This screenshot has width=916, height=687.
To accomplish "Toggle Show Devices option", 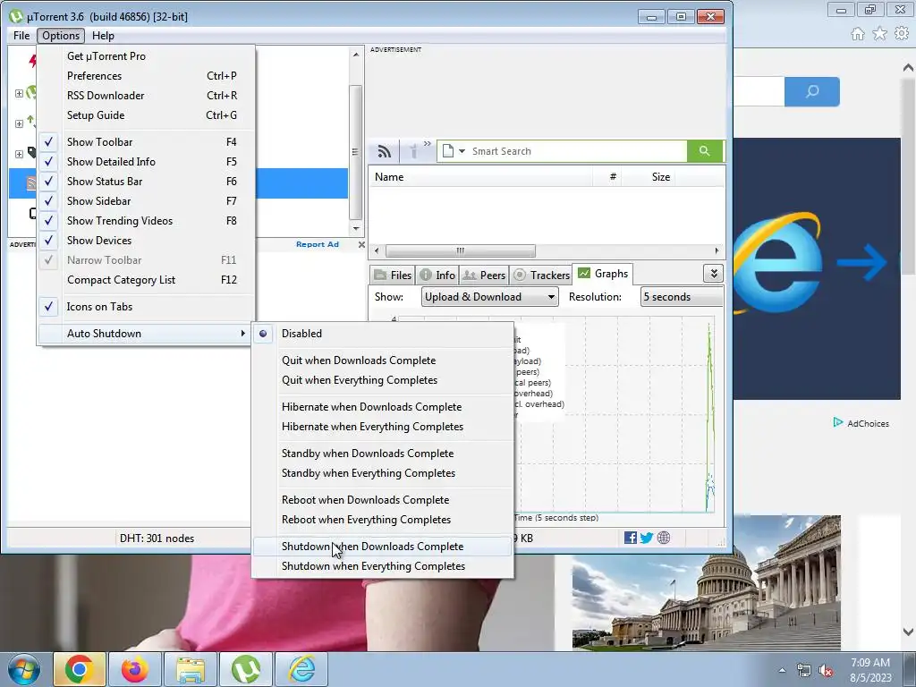I will 148,241.
